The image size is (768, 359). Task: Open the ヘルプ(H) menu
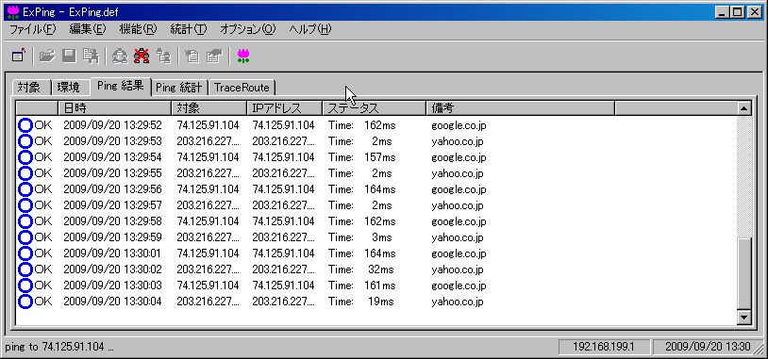[x=310, y=29]
